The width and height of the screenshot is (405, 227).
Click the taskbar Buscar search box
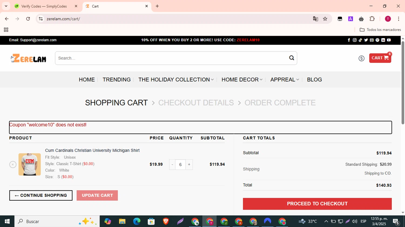(x=57, y=221)
